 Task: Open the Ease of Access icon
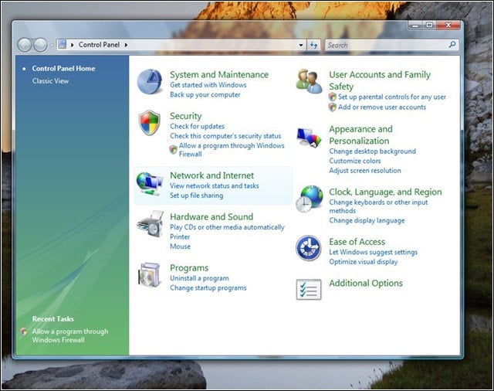[x=309, y=248]
